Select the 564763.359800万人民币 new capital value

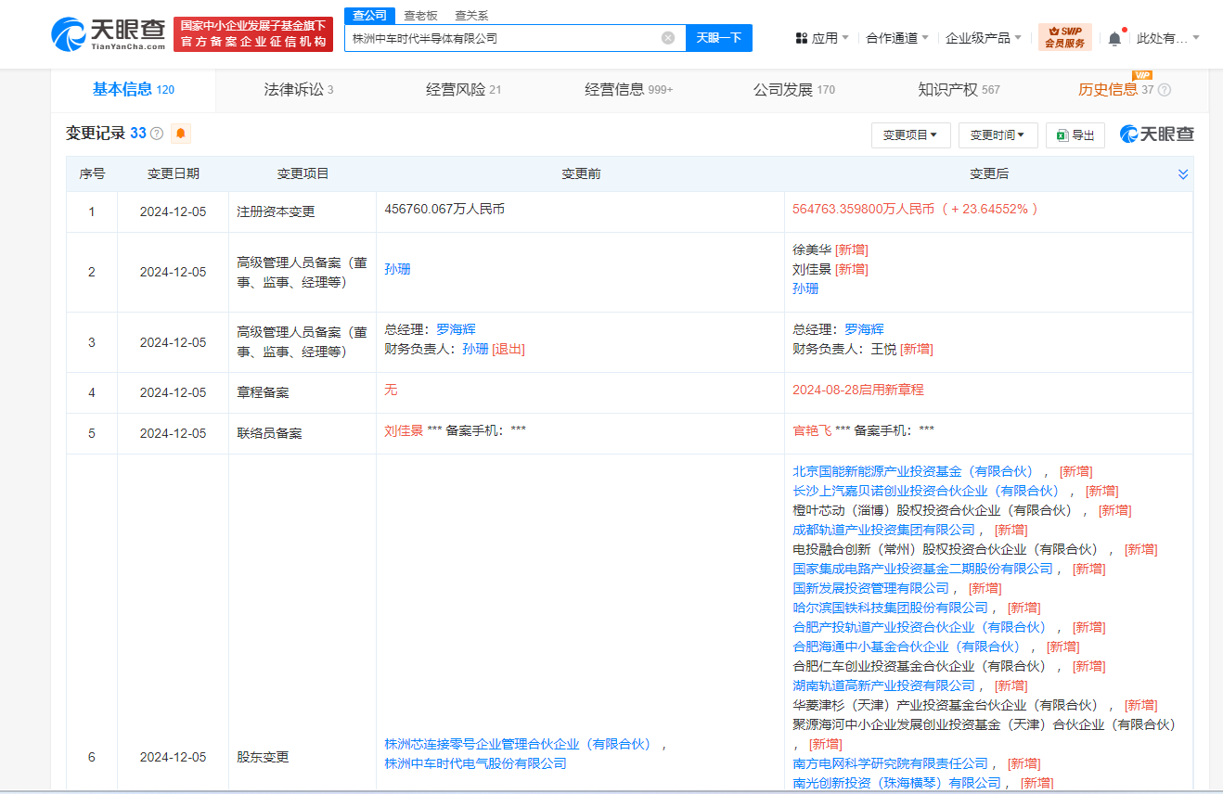(863, 210)
